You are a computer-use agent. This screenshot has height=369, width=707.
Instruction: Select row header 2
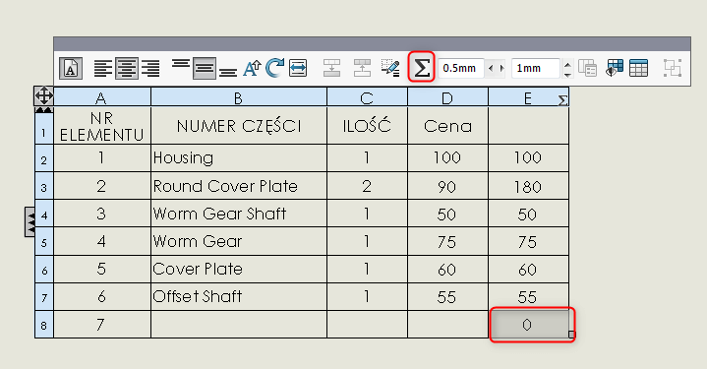(43, 158)
